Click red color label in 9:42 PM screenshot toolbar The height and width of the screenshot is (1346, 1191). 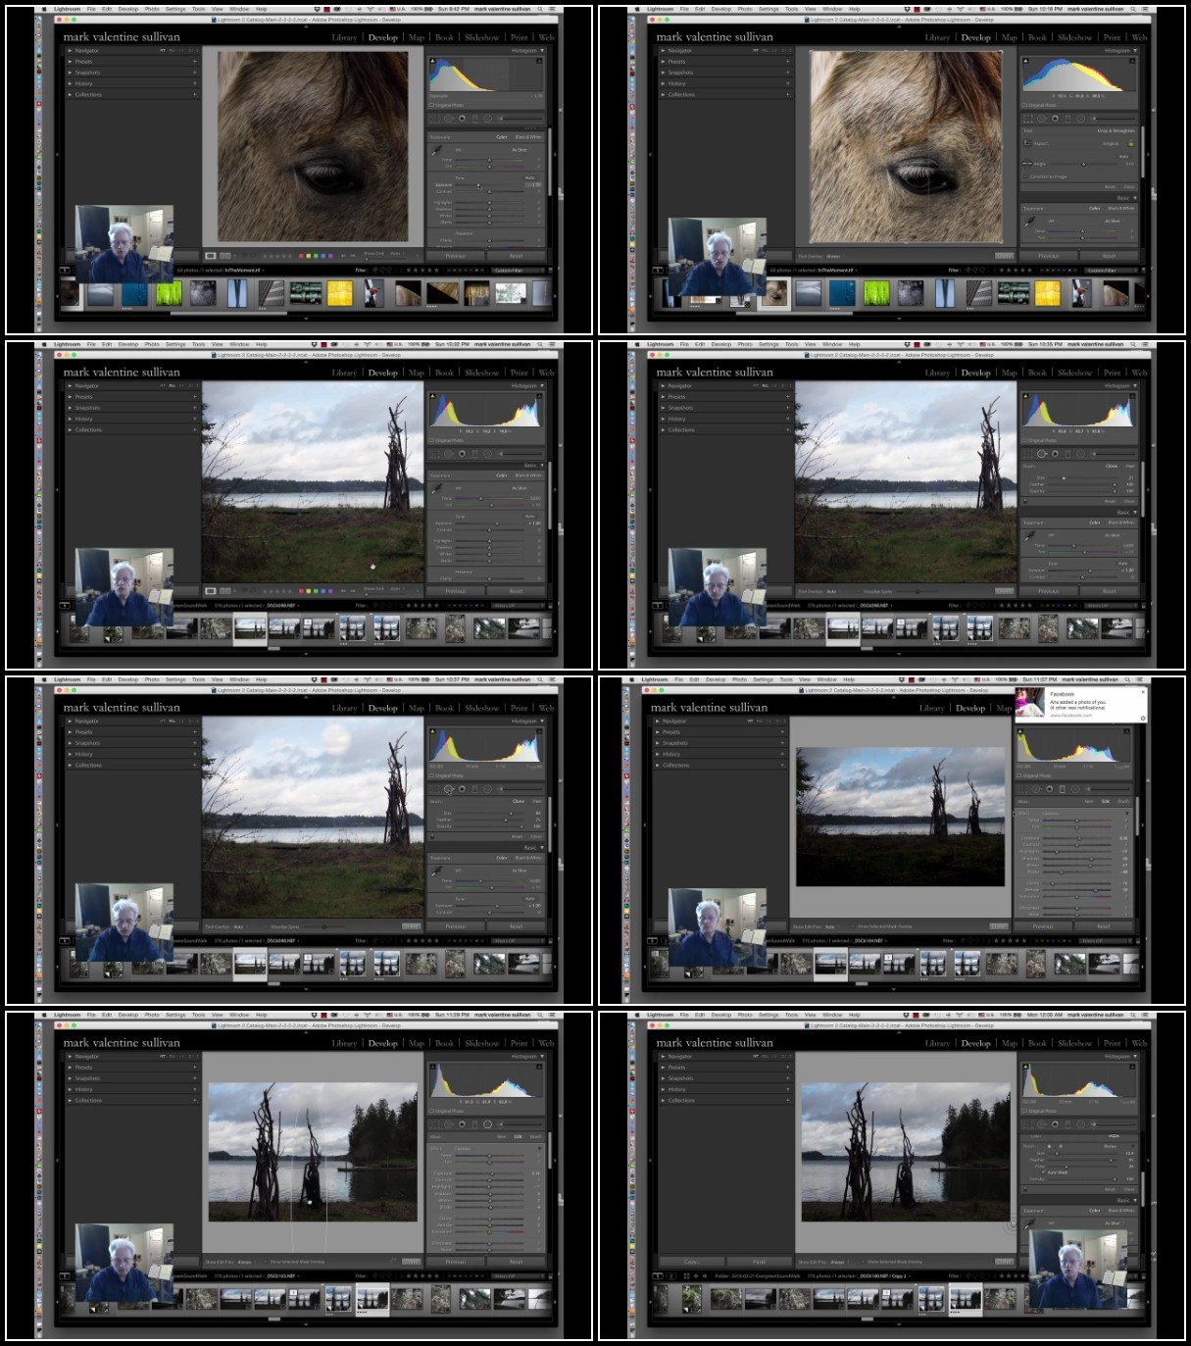(301, 256)
